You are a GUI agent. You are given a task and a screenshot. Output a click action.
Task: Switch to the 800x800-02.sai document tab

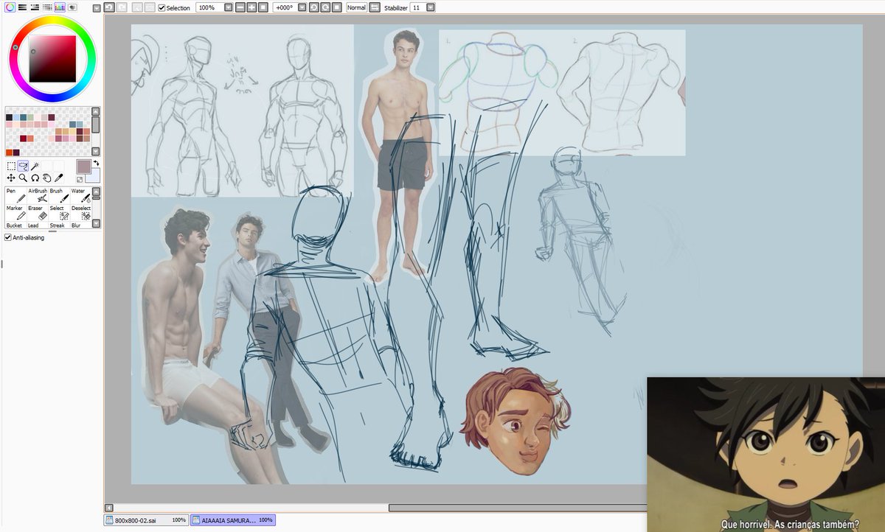(x=145, y=519)
